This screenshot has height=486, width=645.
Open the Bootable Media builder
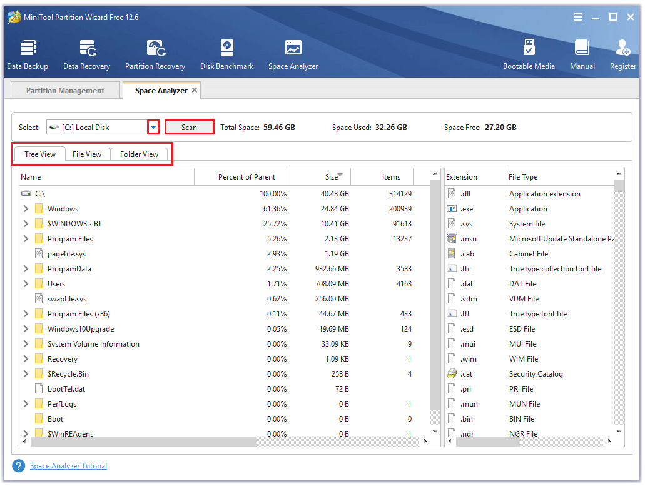tap(529, 54)
